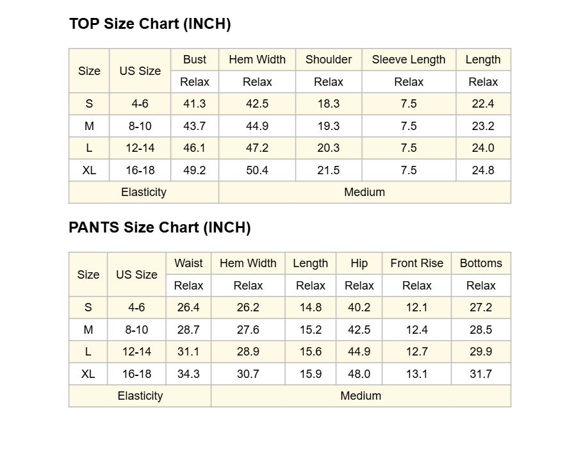Click top chart hem width value 44.9

(x=257, y=126)
